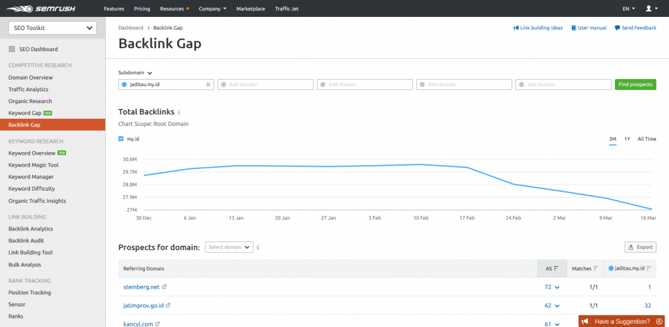Open the SEO Toolkit dropdown
The image size is (669, 327).
click(x=52, y=28)
